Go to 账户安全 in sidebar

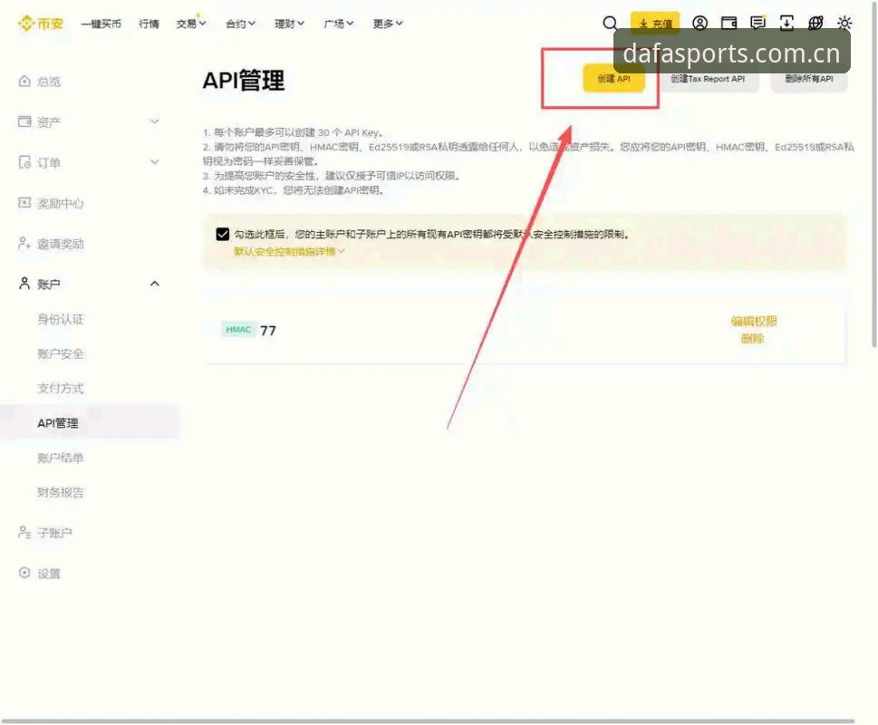(x=61, y=353)
